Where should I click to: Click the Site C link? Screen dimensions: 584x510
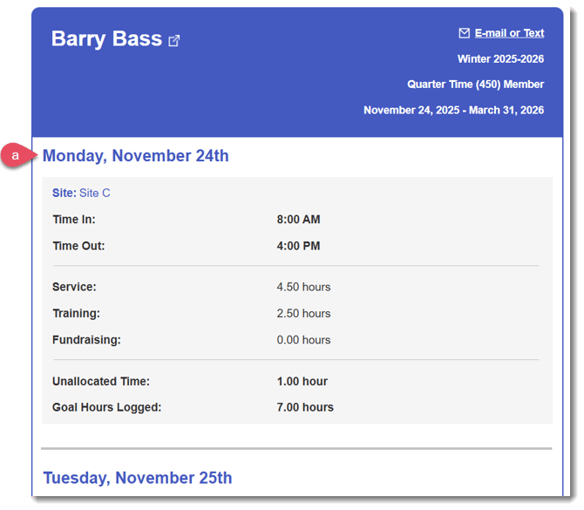click(95, 193)
